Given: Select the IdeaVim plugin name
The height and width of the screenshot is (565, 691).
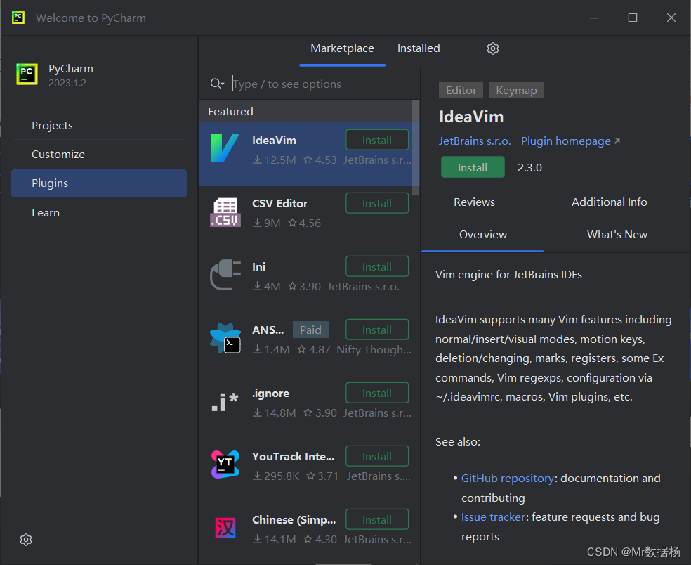Looking at the screenshot, I should 274,141.
